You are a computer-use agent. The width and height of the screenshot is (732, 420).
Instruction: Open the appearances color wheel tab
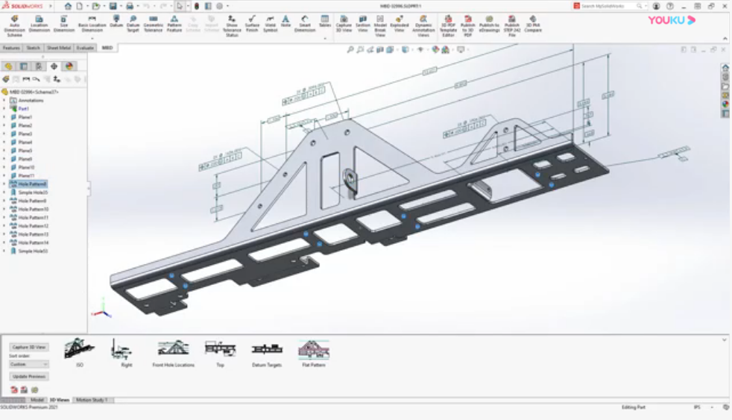click(x=69, y=66)
